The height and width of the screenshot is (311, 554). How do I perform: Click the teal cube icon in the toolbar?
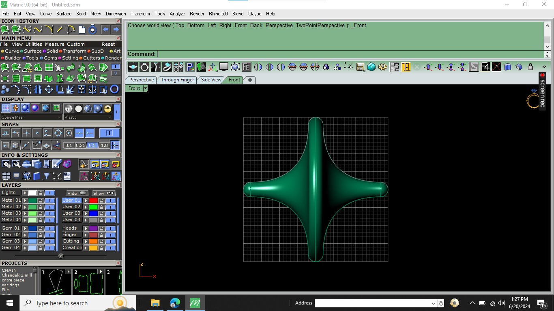[371, 67]
